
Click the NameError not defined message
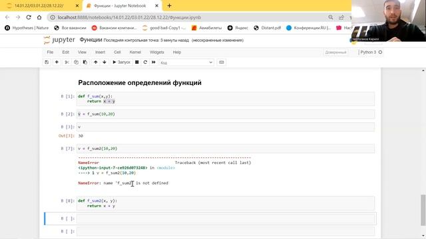tap(123, 183)
